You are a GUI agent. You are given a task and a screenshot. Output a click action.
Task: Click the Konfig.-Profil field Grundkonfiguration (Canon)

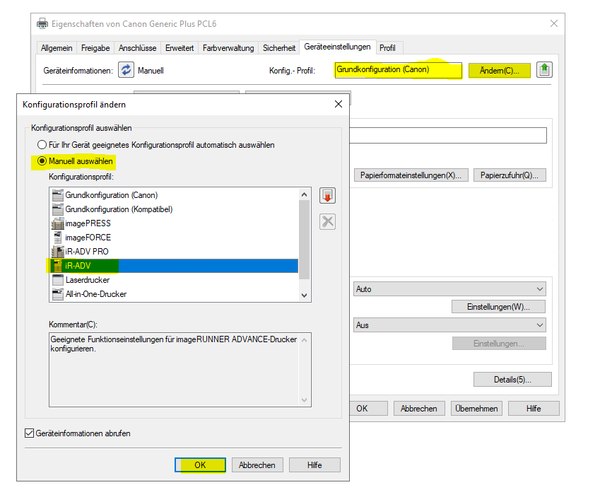click(399, 70)
